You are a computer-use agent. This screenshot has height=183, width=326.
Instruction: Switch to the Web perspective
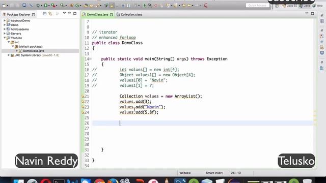317,6
